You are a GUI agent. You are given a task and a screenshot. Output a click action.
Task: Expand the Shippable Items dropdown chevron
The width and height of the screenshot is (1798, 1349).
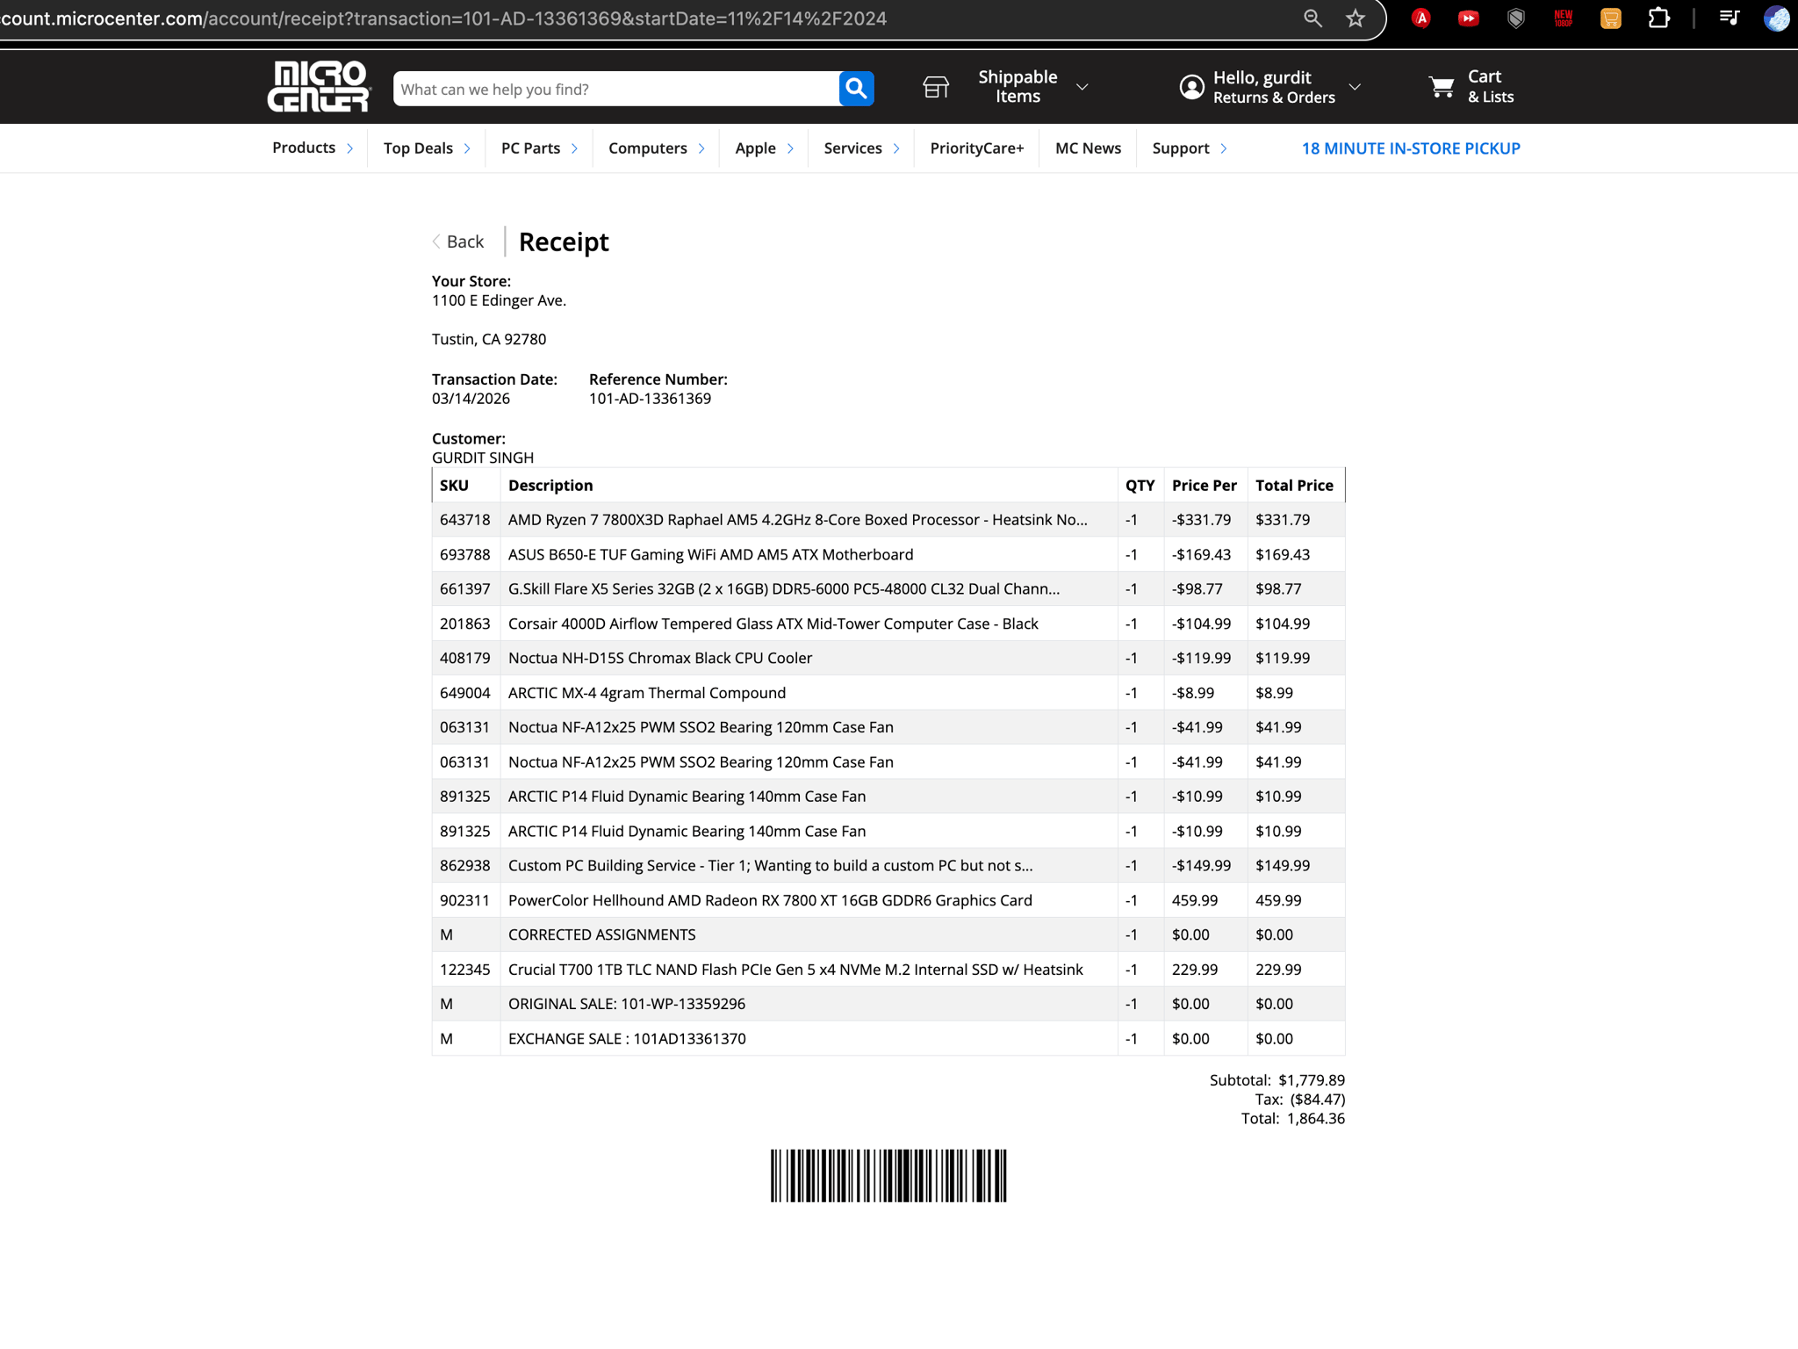tap(1082, 87)
